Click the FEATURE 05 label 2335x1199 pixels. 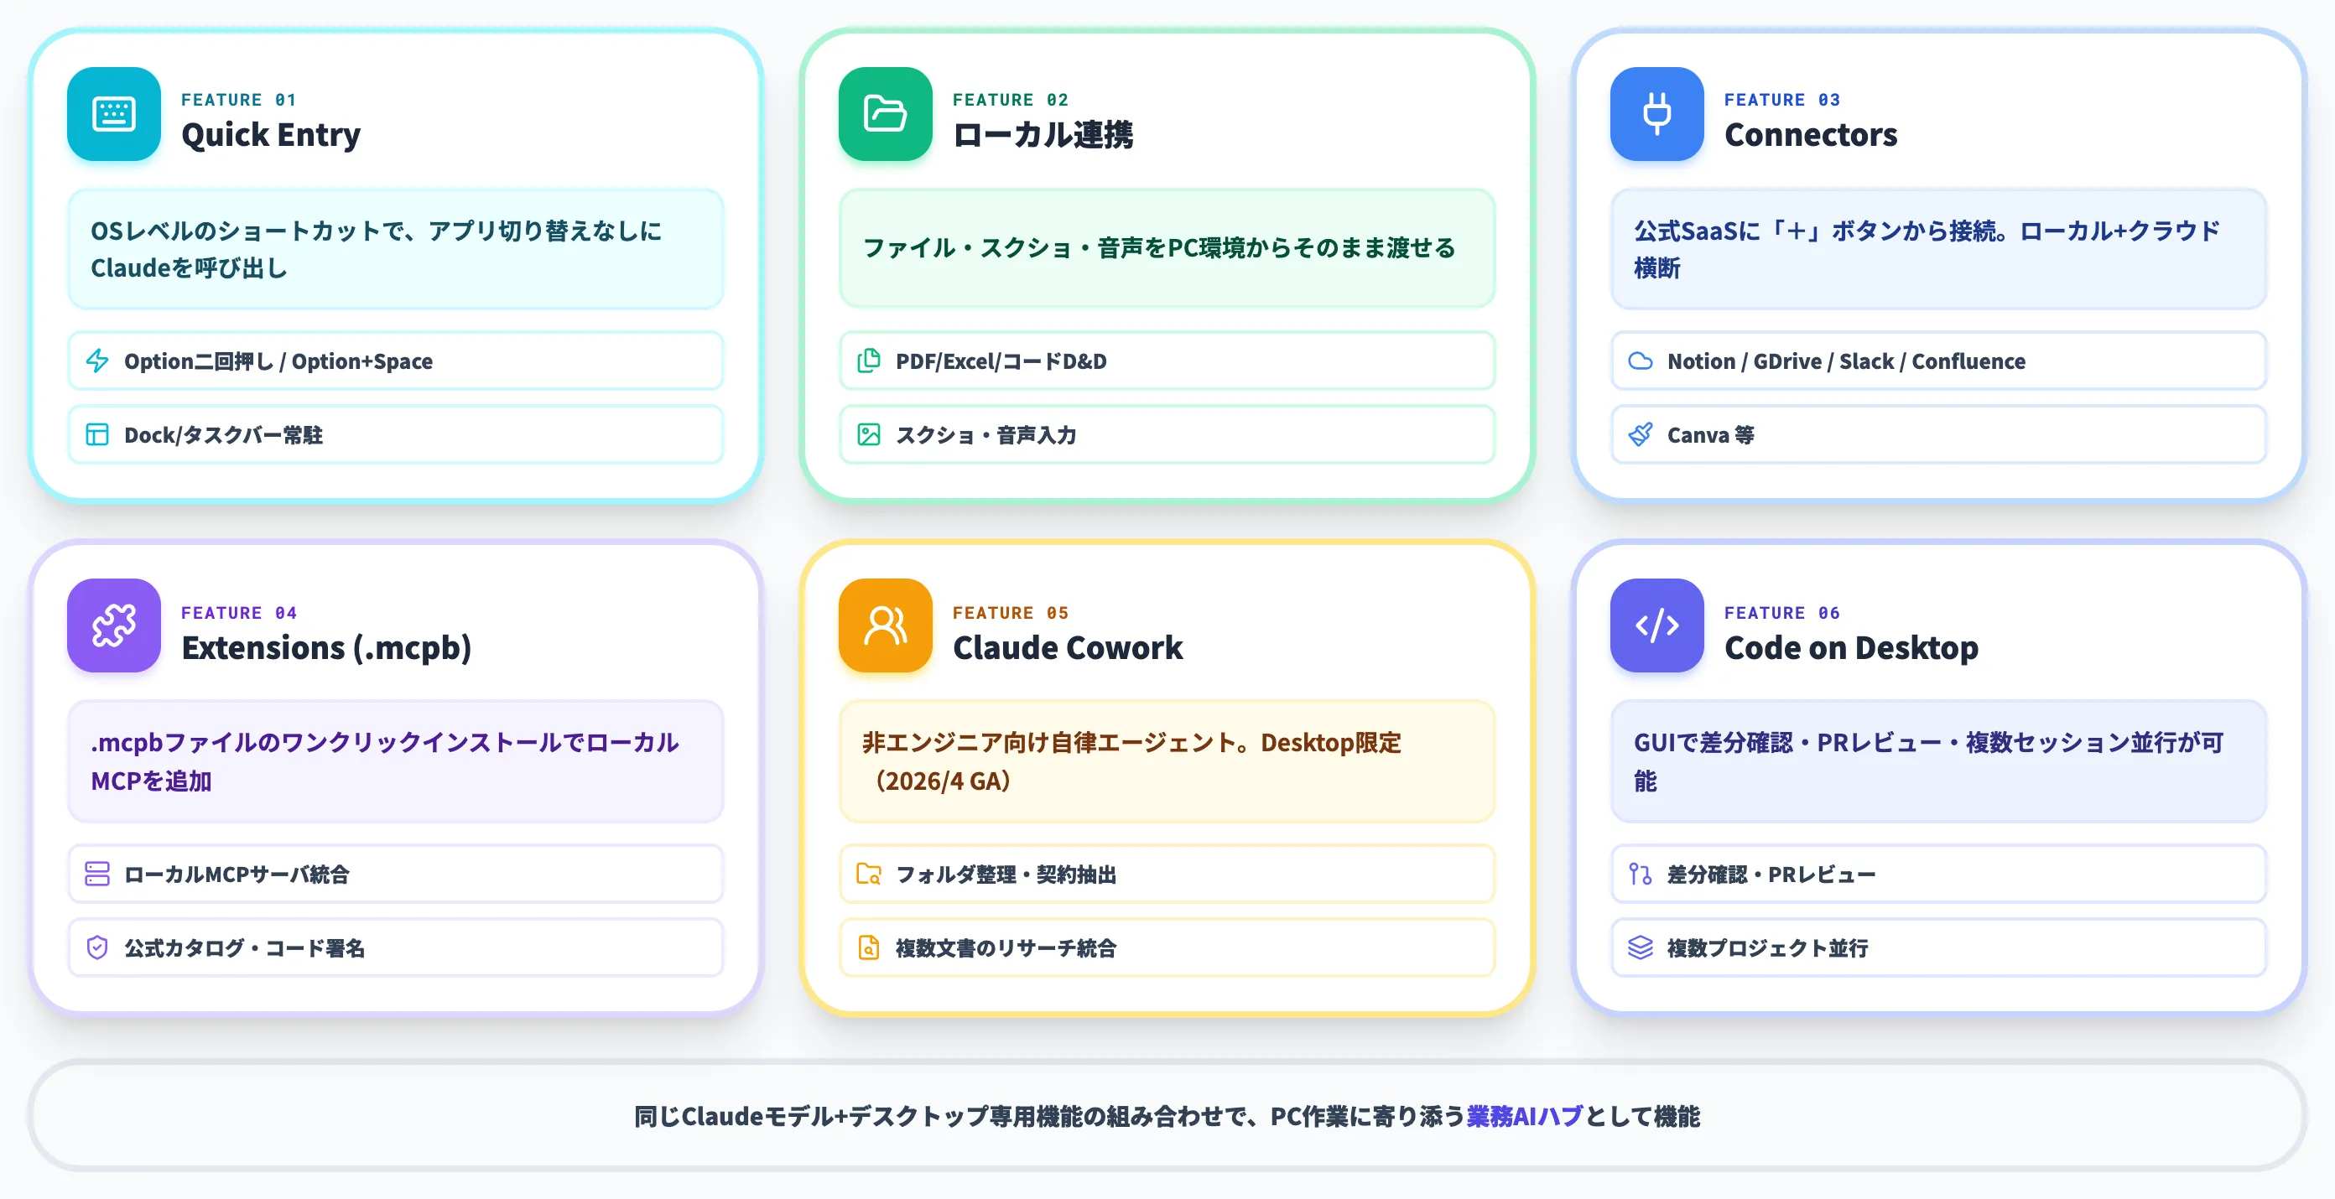click(1010, 613)
